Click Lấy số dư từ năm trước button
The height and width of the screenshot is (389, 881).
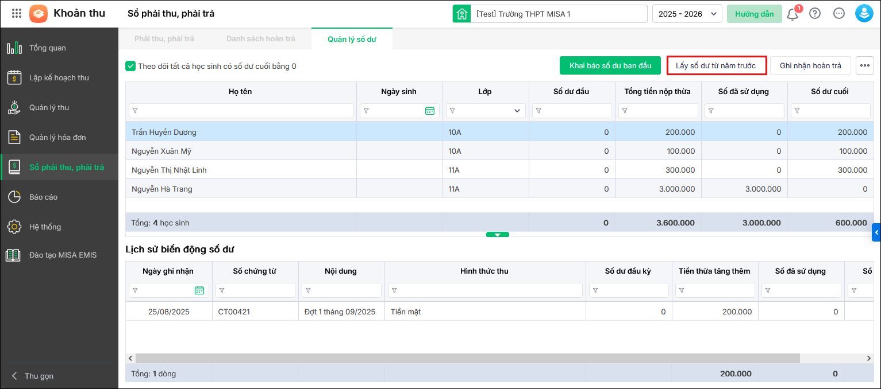(x=715, y=65)
